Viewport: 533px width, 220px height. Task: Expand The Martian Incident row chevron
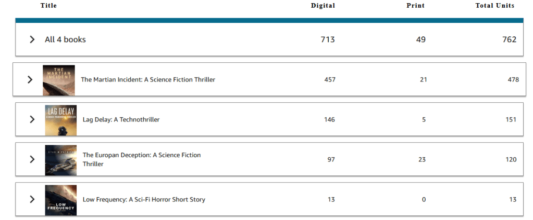30,79
